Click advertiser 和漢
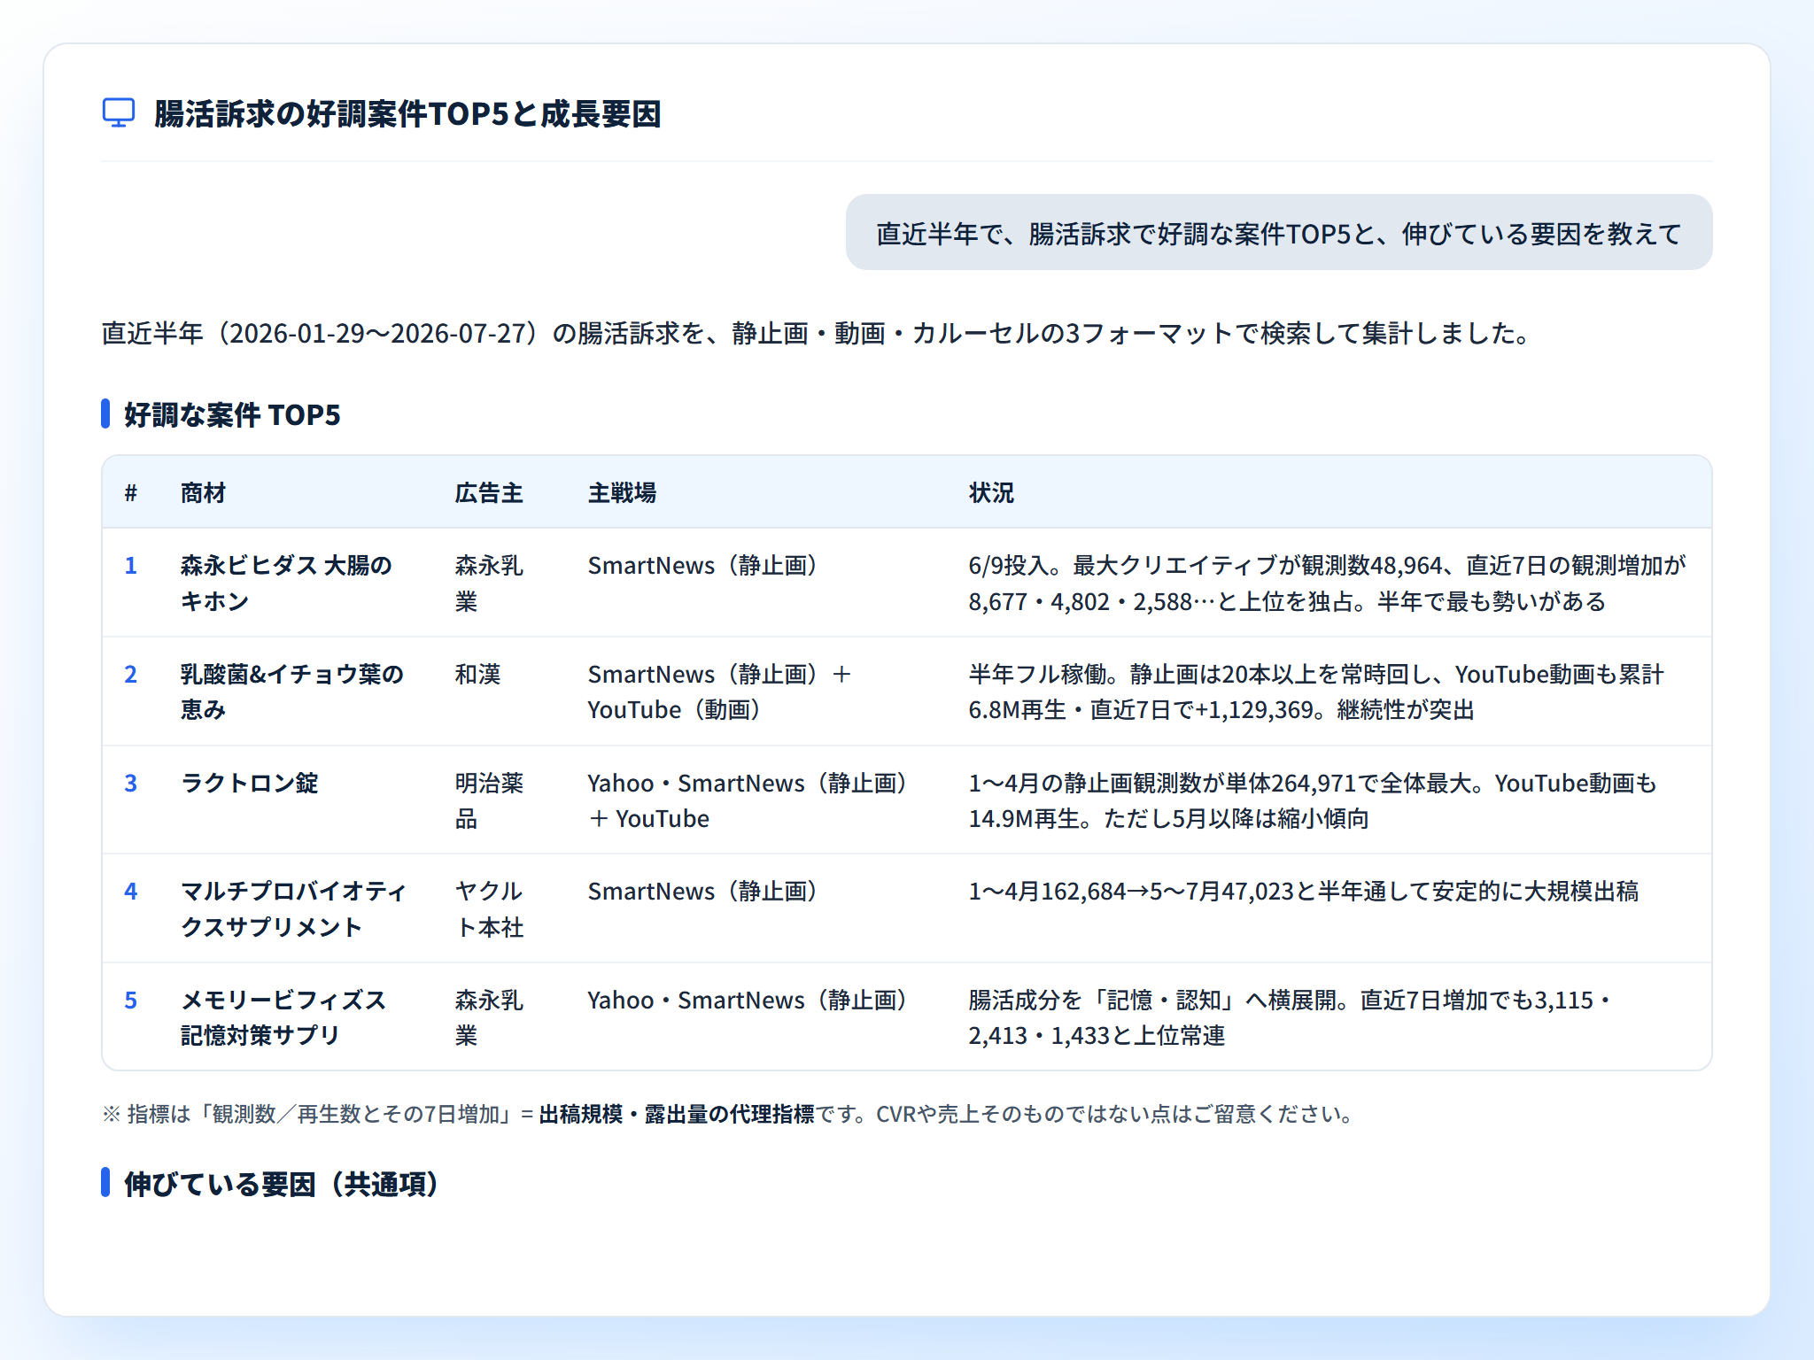This screenshot has width=1814, height=1360. (x=478, y=674)
